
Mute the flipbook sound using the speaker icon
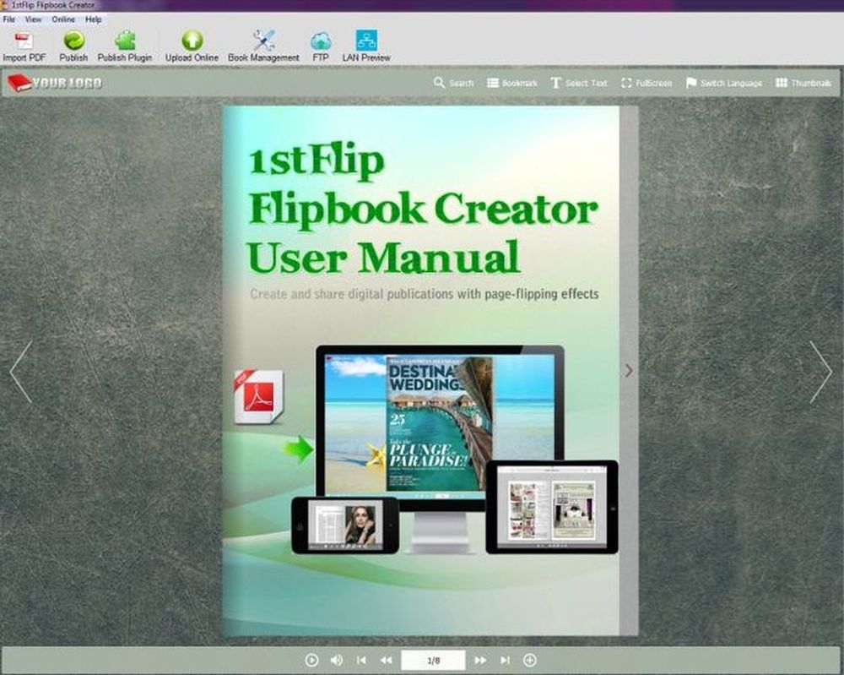pos(336,660)
